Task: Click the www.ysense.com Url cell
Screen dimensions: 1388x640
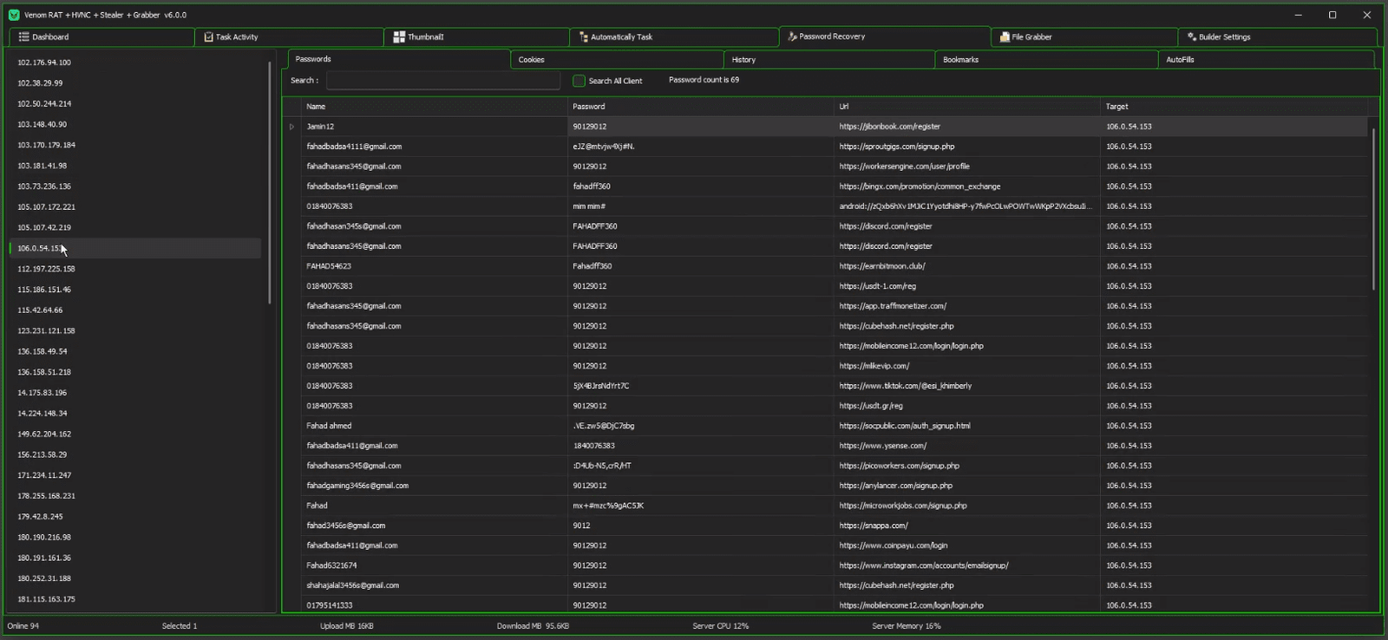Action: coord(967,446)
